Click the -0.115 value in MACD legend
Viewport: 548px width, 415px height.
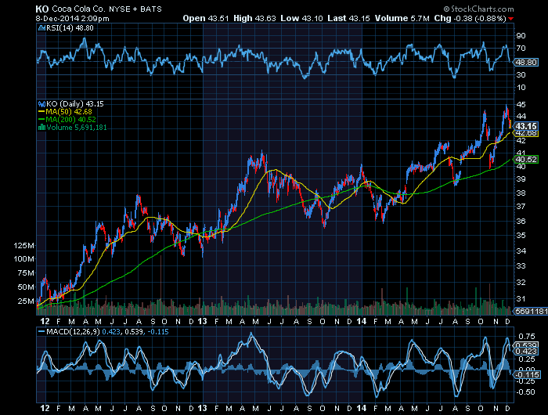[x=157, y=331]
